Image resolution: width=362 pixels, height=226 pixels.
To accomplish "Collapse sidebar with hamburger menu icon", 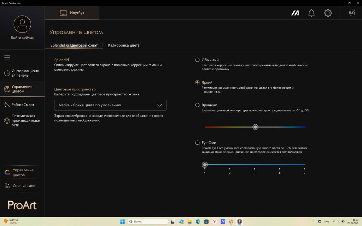I will pos(7,57).
